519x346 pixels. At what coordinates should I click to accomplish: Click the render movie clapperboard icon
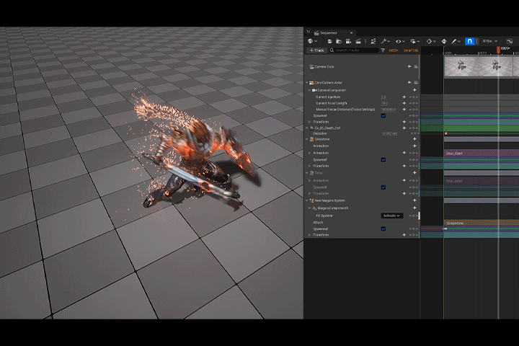(358, 41)
